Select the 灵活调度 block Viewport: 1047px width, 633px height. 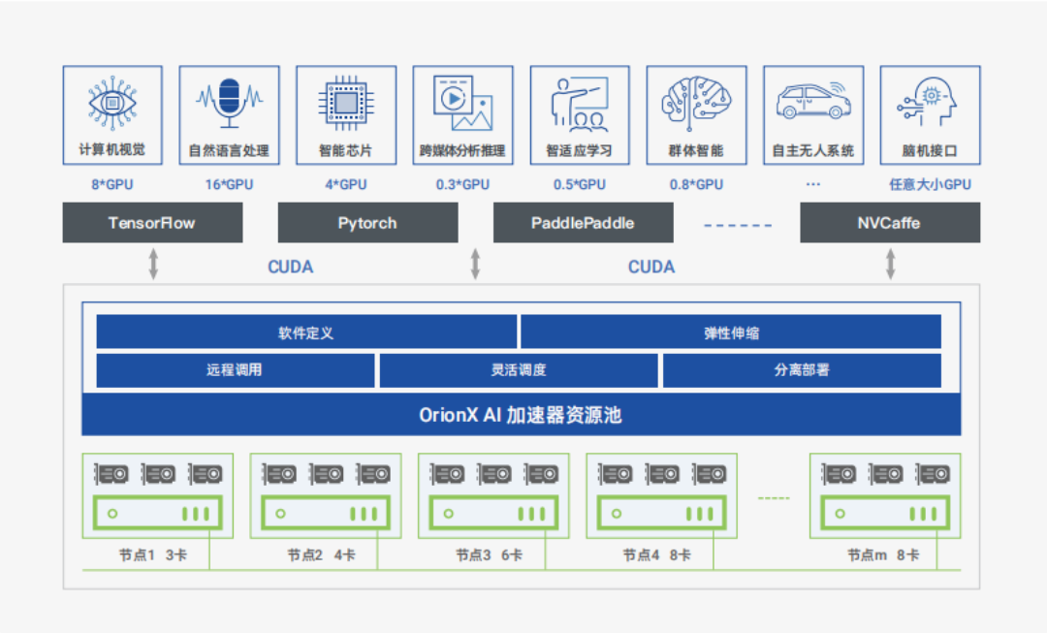pyautogui.click(x=519, y=370)
